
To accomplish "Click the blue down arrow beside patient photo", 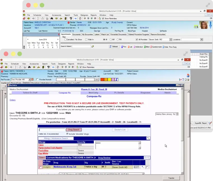I will (210, 25).
